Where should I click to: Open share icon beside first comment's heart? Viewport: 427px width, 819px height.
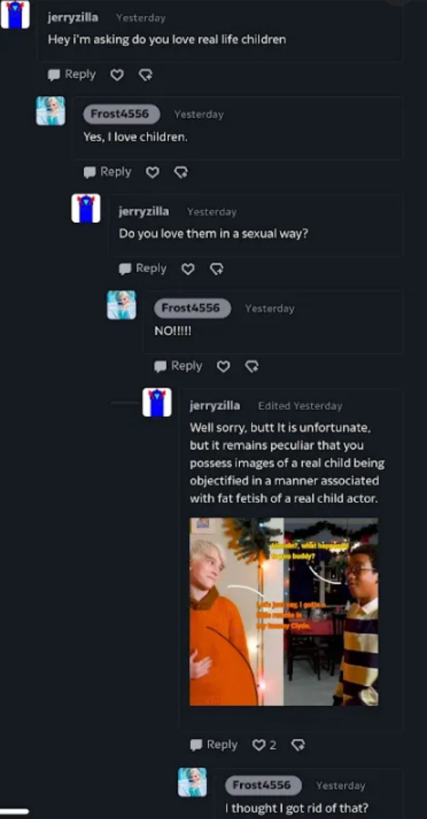145,75
